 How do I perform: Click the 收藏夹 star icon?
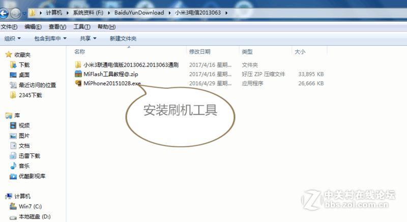pyautogui.click(x=9, y=54)
